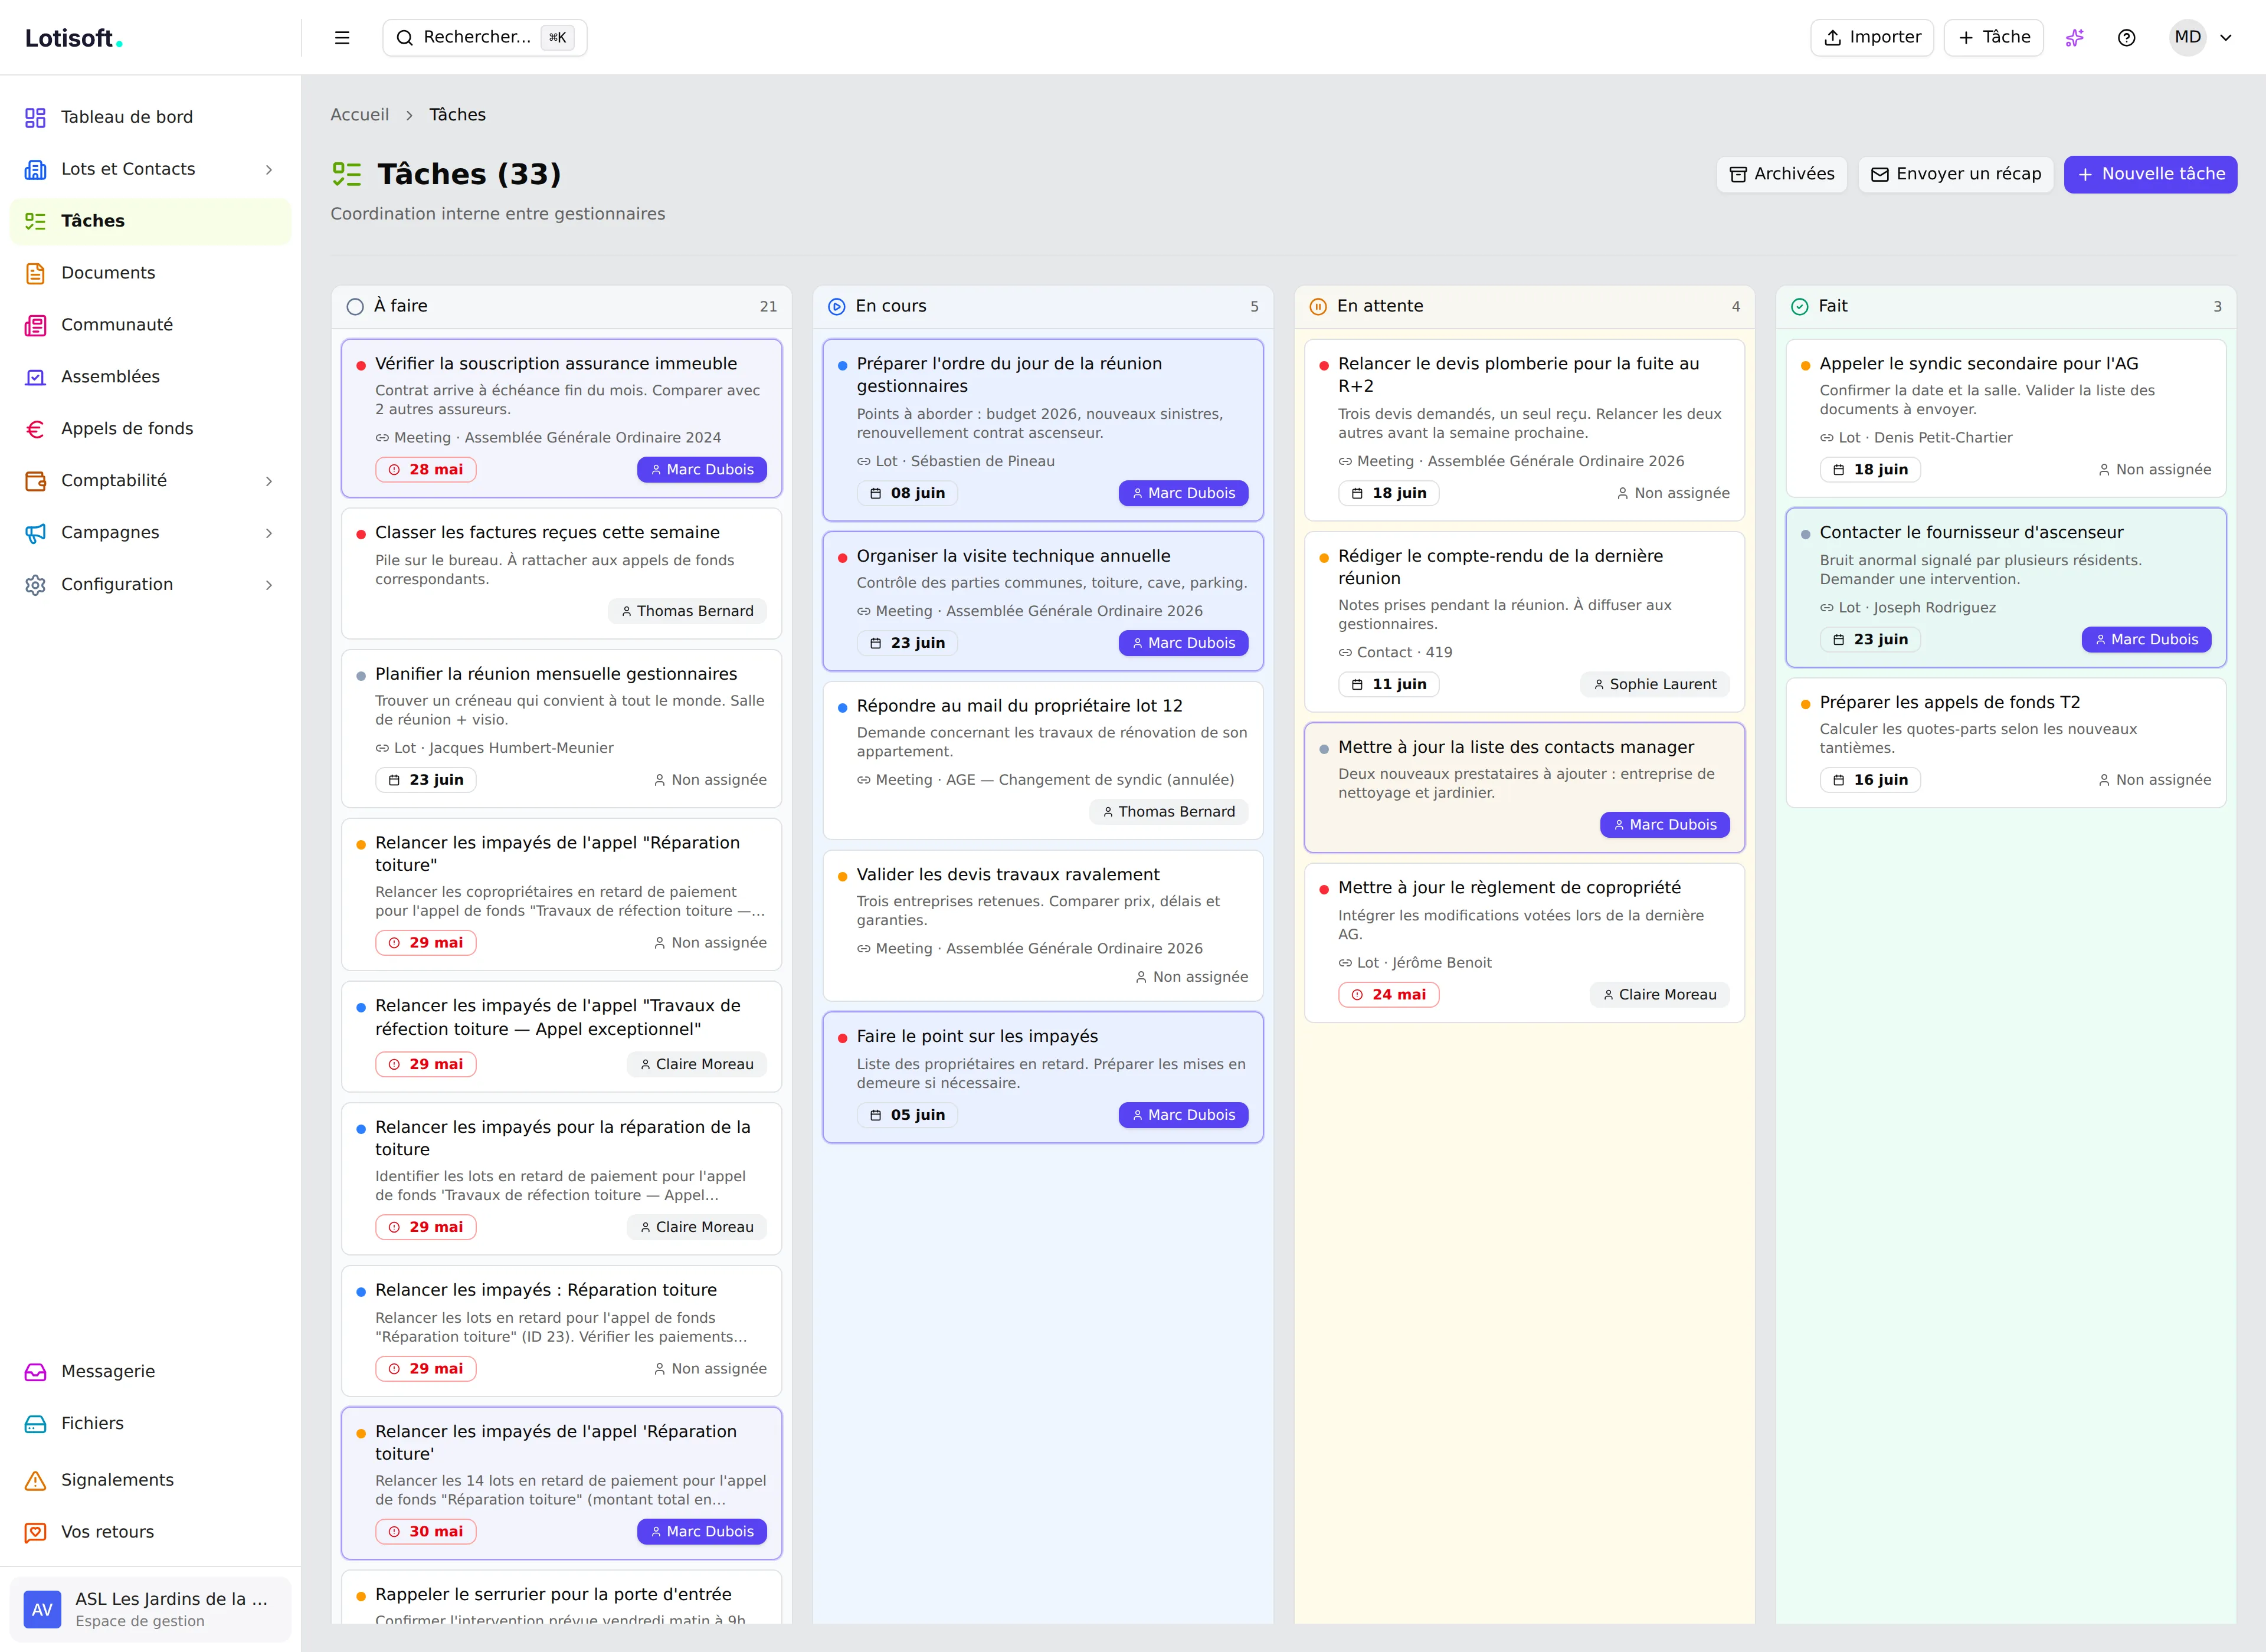Click the + Tâche button

pyautogui.click(x=1993, y=38)
